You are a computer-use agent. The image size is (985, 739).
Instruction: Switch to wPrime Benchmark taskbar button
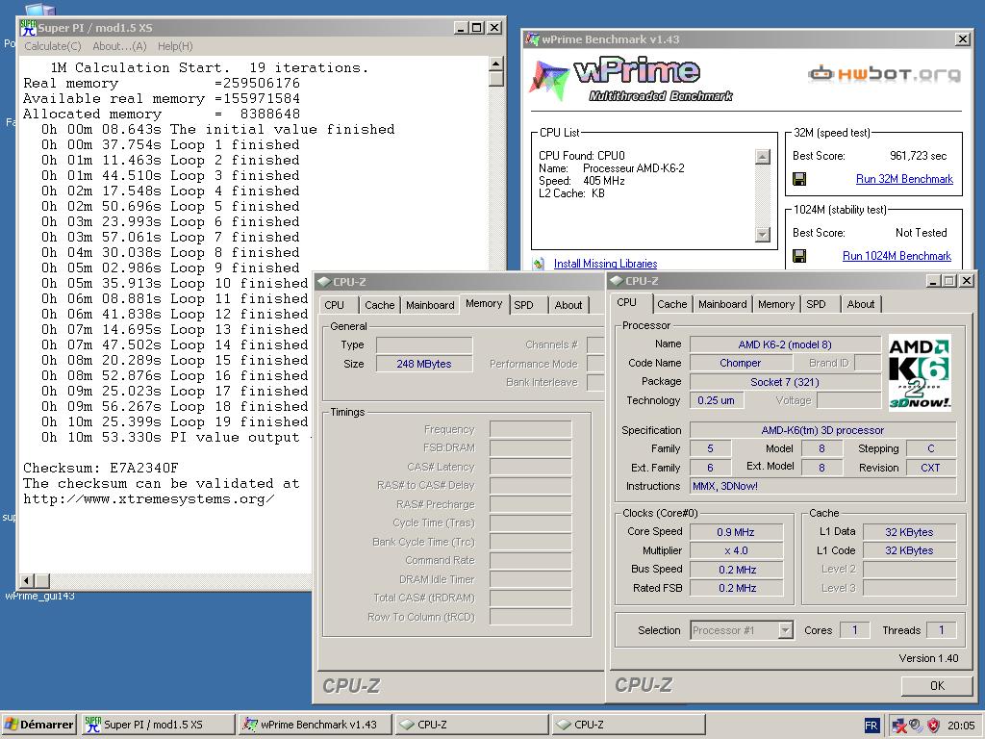click(x=315, y=725)
